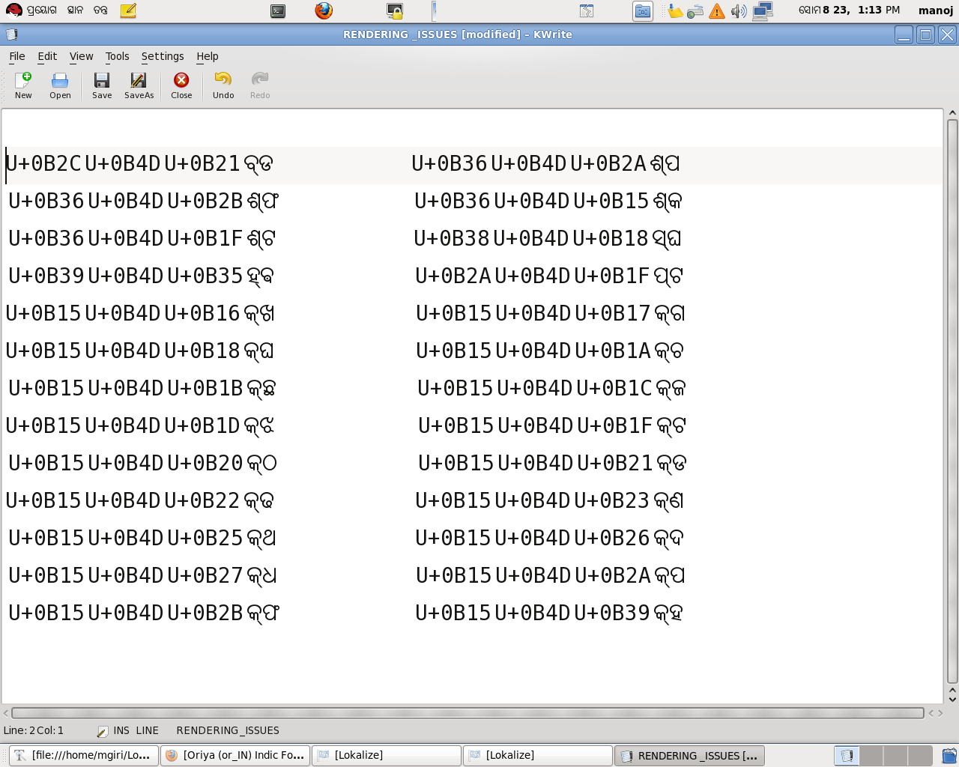
Task: Open the File menu
Action: pos(17,56)
